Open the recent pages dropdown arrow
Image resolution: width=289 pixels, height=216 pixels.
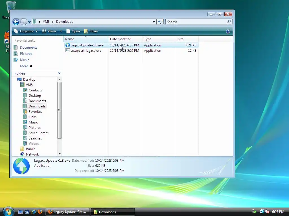tap(29, 22)
